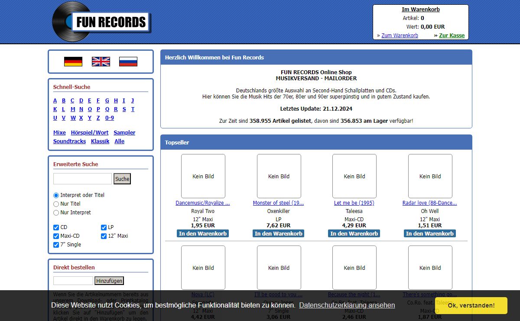
Task: Switch language with the British flag
Action: point(101,62)
